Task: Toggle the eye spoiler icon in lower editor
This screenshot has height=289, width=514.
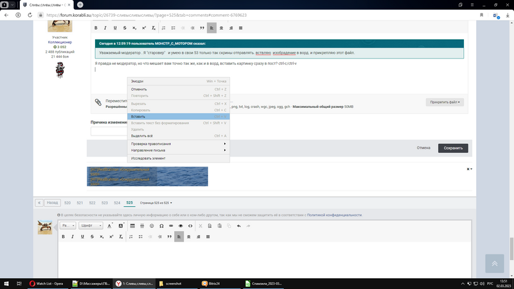Action: pyautogui.click(x=181, y=226)
